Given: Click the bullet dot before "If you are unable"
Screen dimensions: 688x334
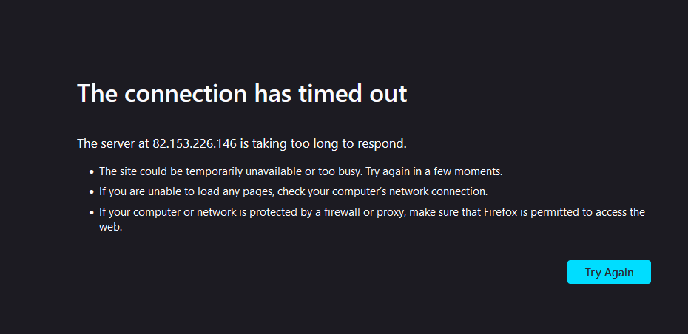Looking at the screenshot, I should [92, 191].
